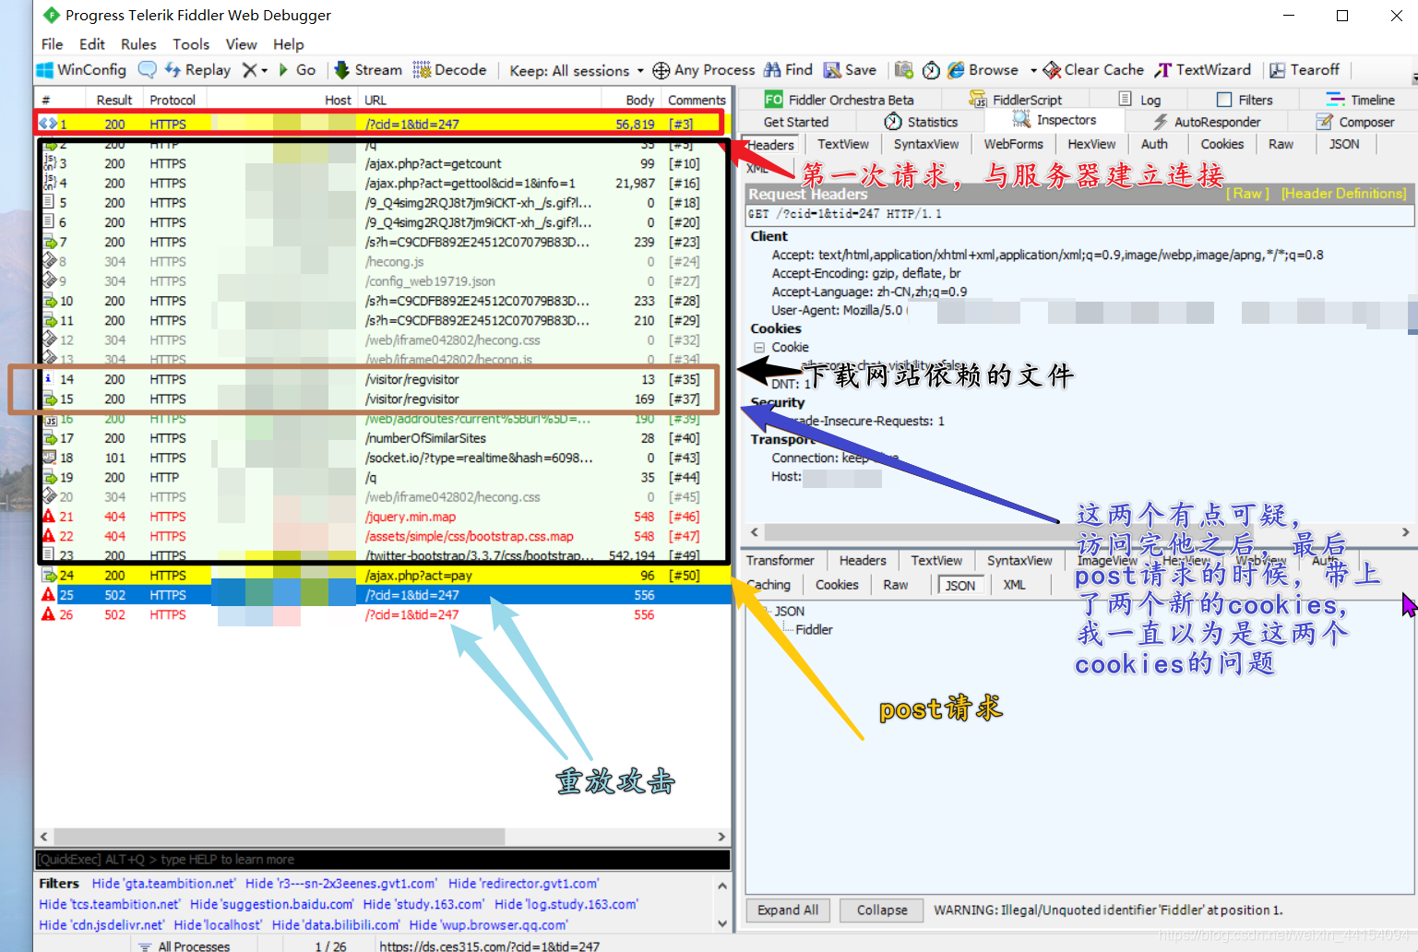Select session 21 /jquery.min.map
The image size is (1418, 952).
point(383,517)
